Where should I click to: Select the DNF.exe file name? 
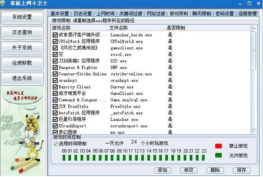tap(119, 67)
